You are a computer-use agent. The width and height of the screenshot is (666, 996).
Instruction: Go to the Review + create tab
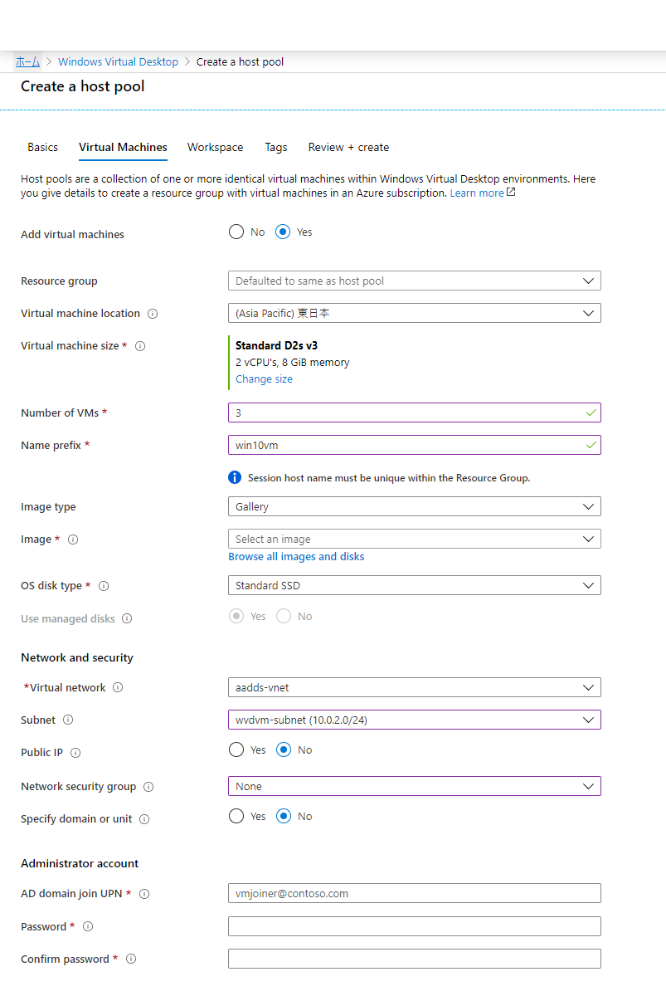click(348, 147)
